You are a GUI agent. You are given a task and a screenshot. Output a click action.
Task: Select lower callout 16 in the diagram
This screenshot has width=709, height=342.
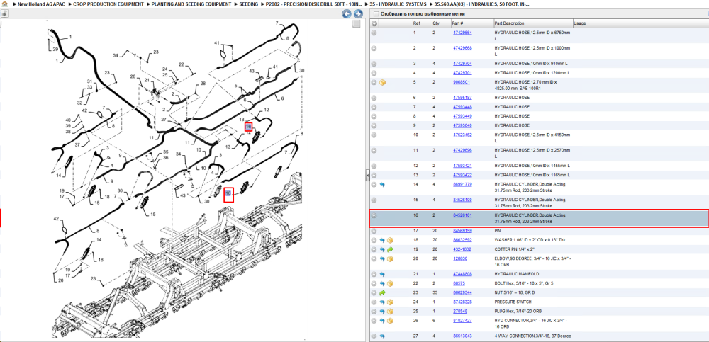229,194
